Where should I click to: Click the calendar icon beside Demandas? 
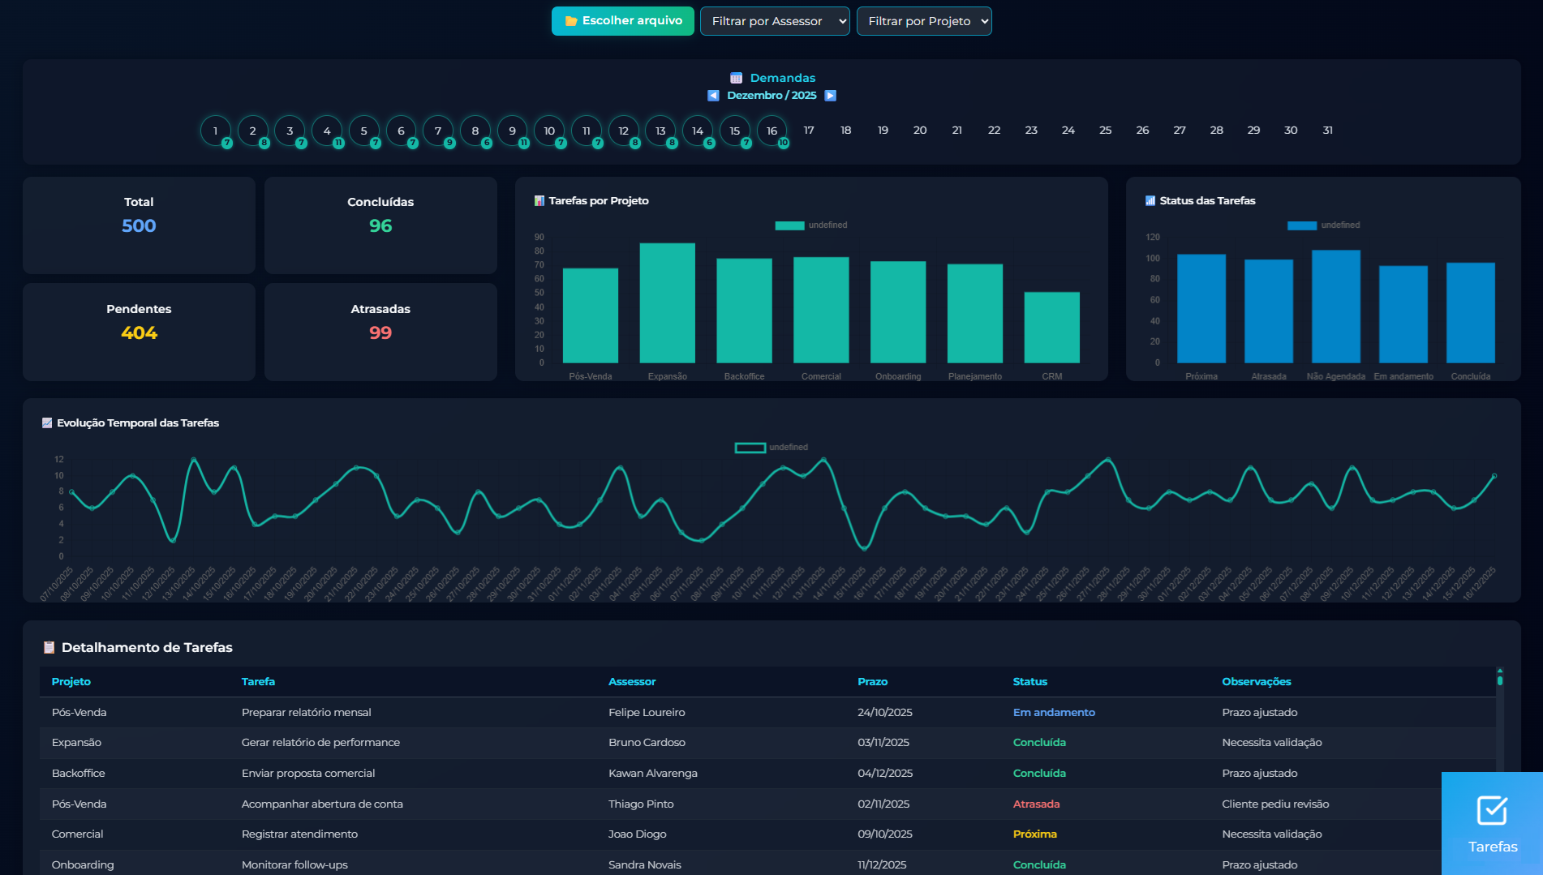[x=736, y=78]
